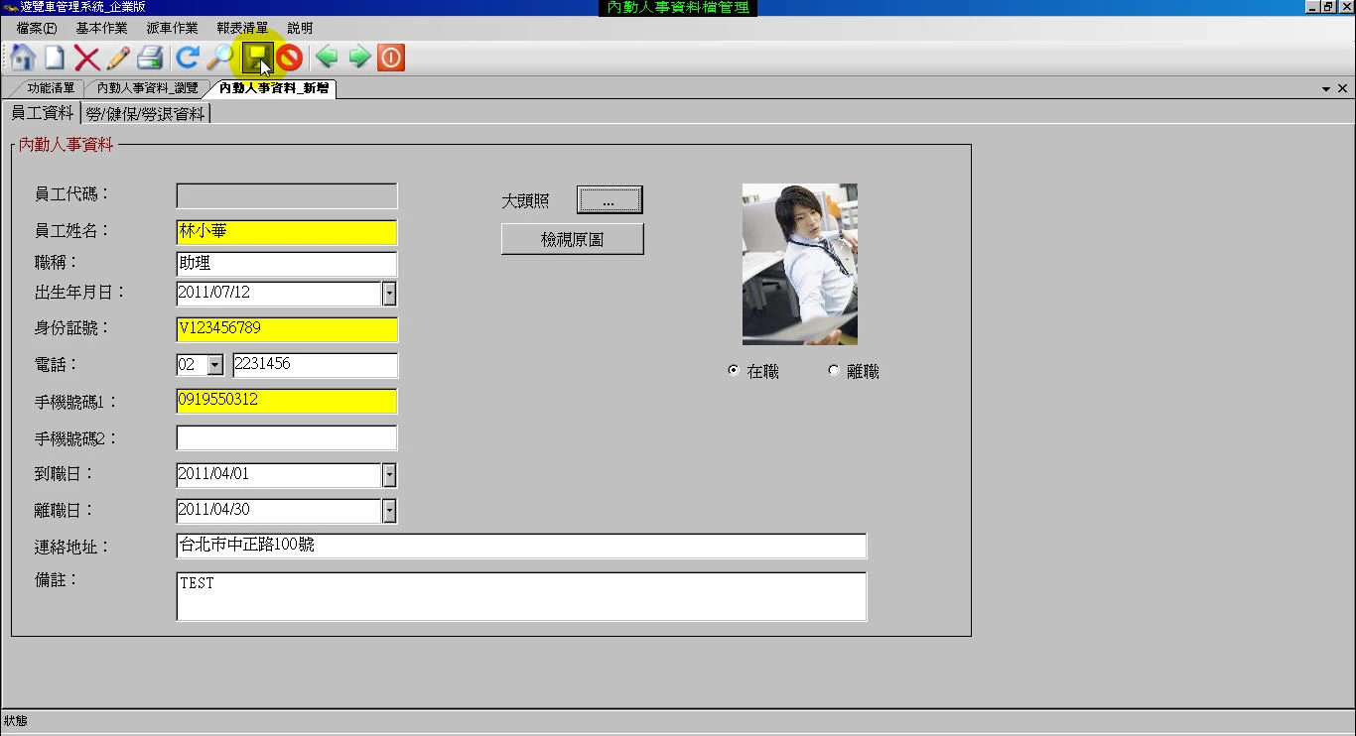Viewport: 1356px width, 736px height.
Task: Select the 離職 radio button
Action: coord(833,371)
